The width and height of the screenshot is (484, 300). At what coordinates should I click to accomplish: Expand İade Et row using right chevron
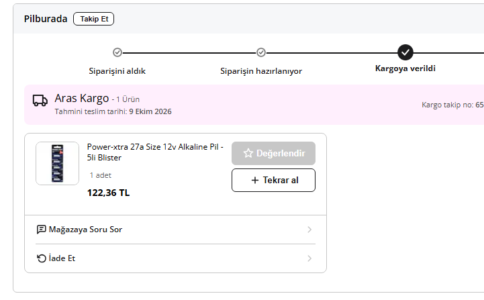tap(309, 258)
